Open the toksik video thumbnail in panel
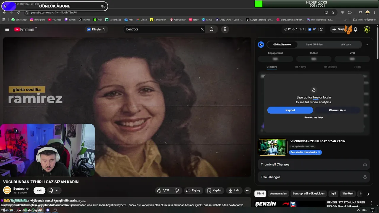This screenshot has width=379, height=213. click(272, 147)
